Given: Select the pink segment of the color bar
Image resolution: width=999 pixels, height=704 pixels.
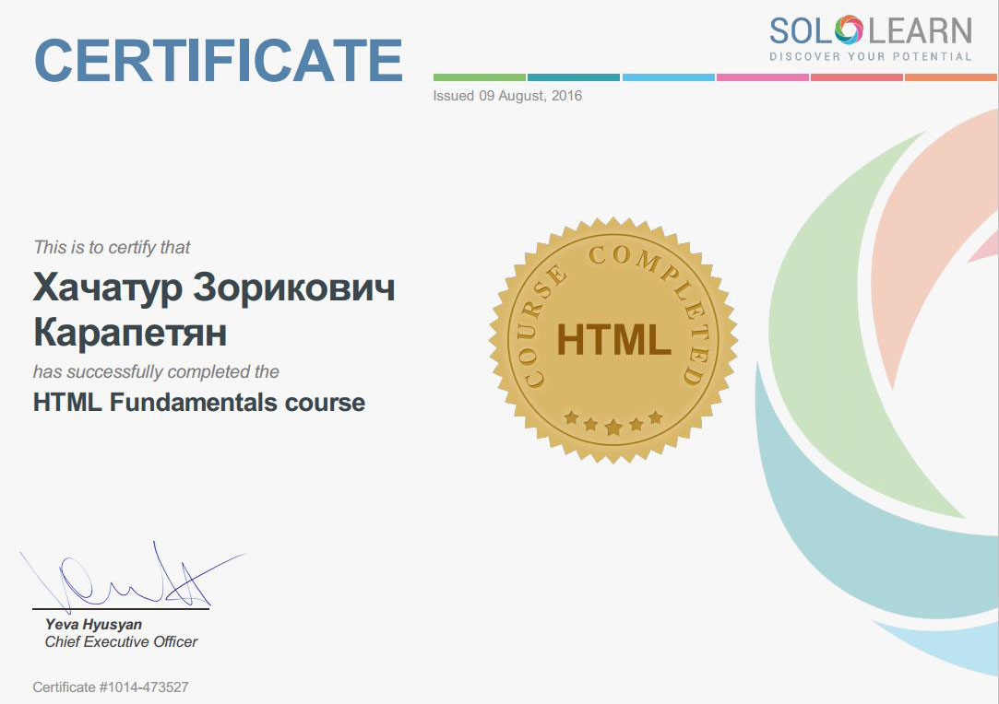Looking at the screenshot, I should click(x=762, y=77).
